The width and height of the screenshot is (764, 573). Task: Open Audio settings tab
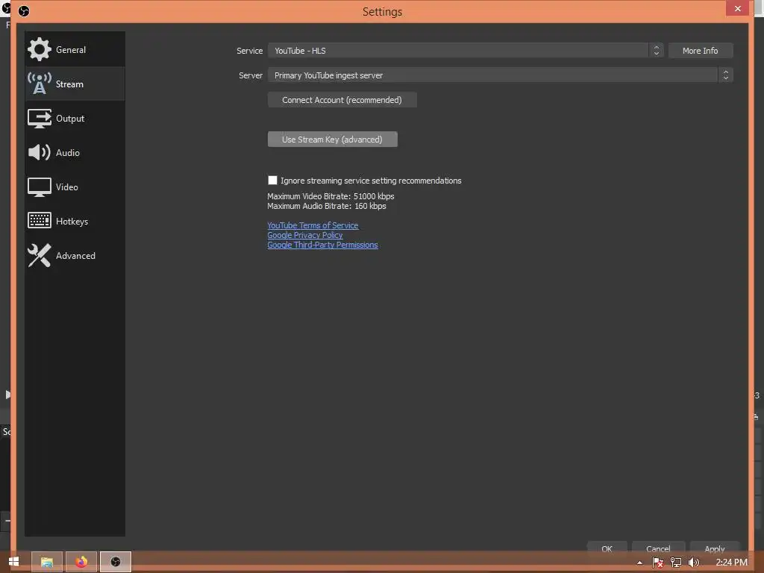tap(75, 152)
